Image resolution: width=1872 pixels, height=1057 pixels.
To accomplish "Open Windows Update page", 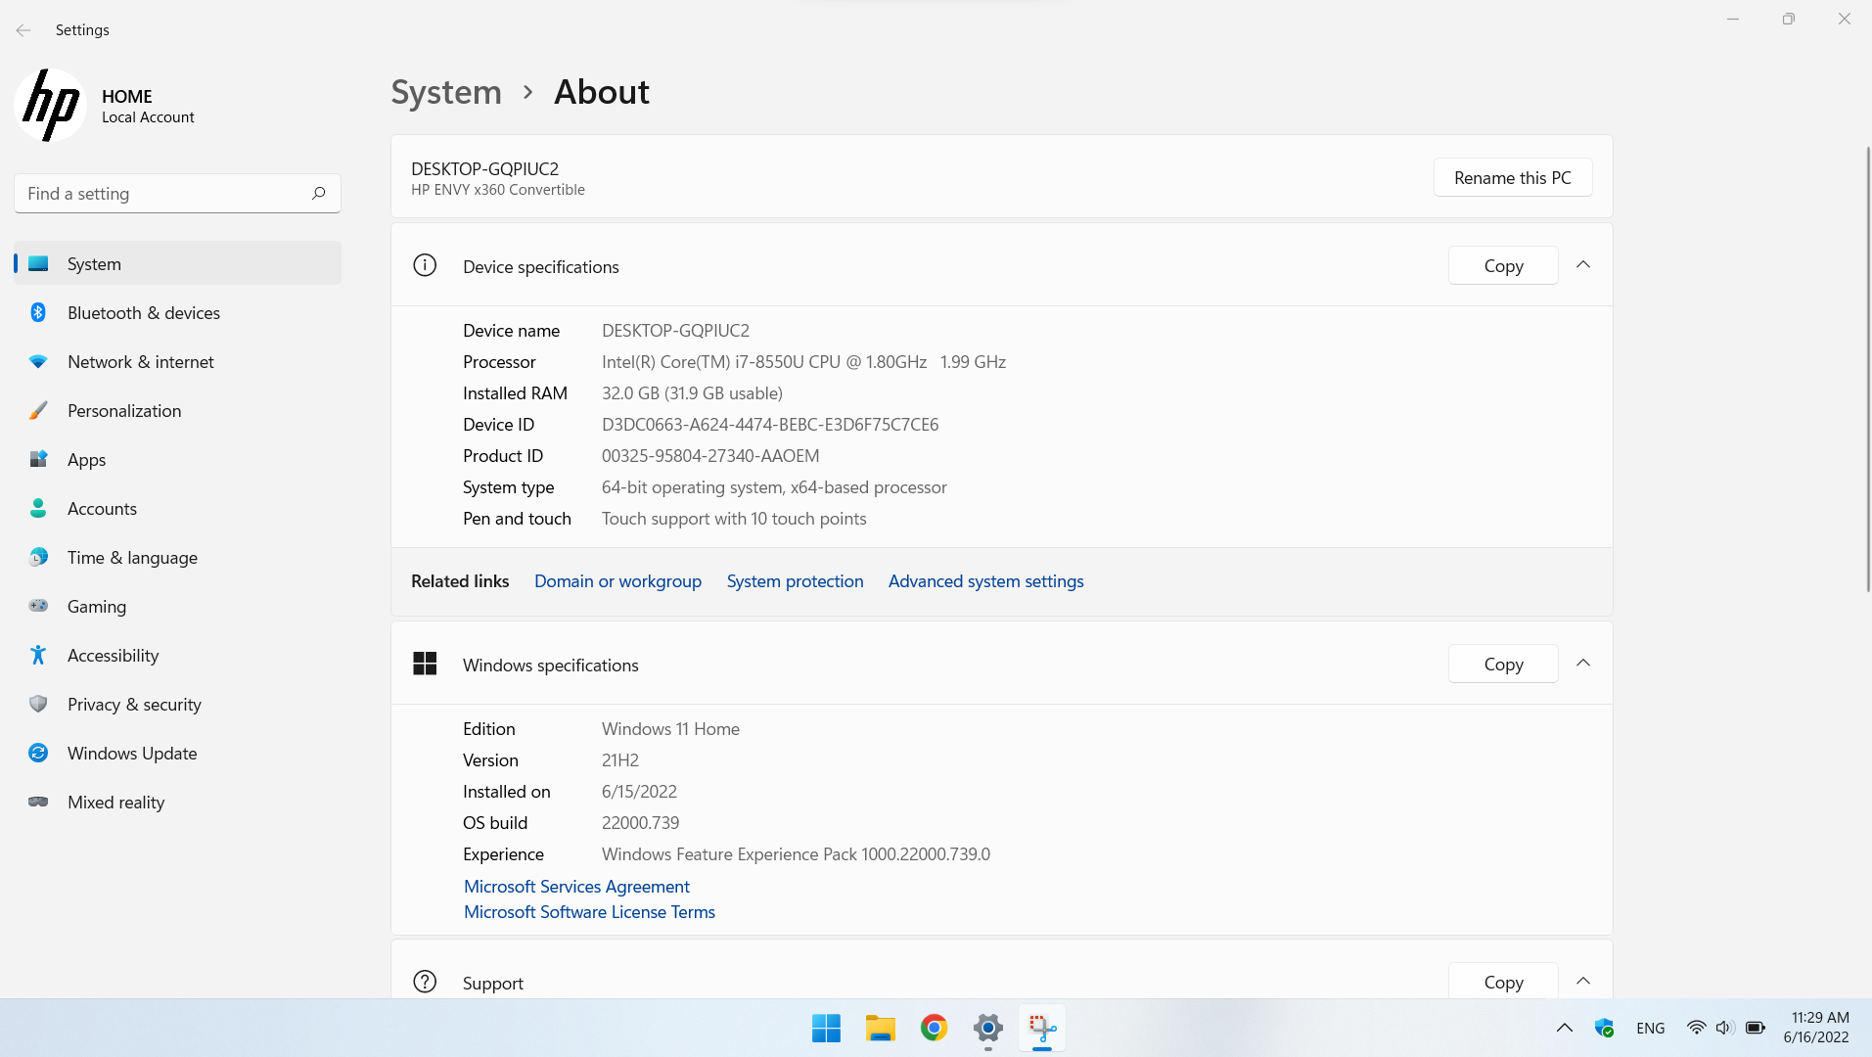I will pyautogui.click(x=178, y=753).
